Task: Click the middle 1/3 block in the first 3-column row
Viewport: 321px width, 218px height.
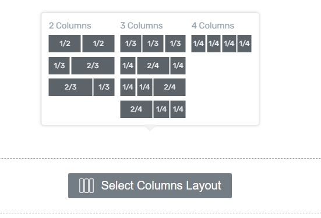Action: (x=153, y=44)
